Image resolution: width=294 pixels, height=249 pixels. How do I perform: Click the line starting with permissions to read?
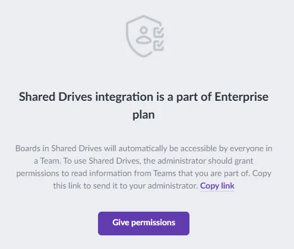point(144,173)
